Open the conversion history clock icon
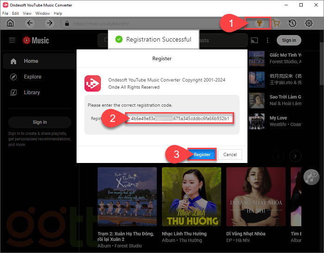324x253 pixels. coord(293,24)
